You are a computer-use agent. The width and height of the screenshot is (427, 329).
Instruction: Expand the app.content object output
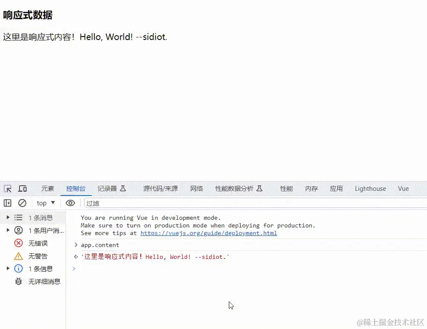[x=76, y=245]
